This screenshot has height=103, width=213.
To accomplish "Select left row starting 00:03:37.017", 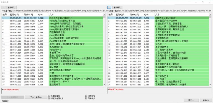I will pyautogui.click(x=52, y=24).
